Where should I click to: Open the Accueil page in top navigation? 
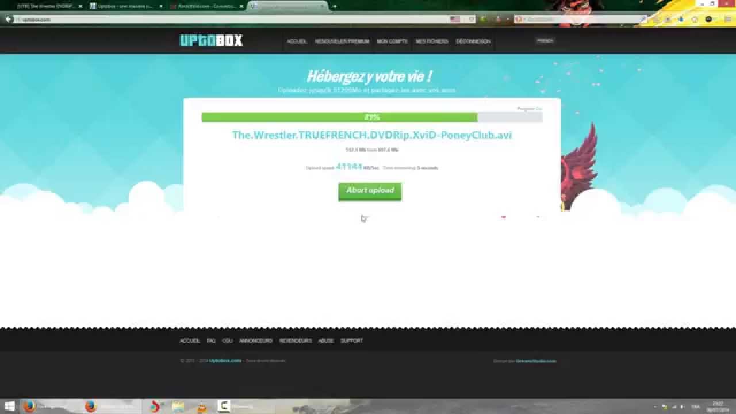click(297, 41)
